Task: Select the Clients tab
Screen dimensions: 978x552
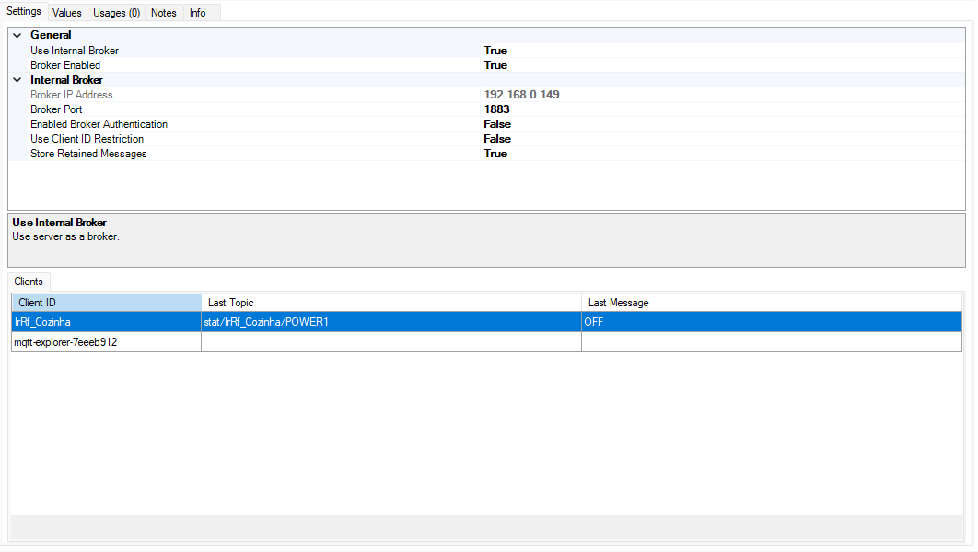Action: click(29, 282)
